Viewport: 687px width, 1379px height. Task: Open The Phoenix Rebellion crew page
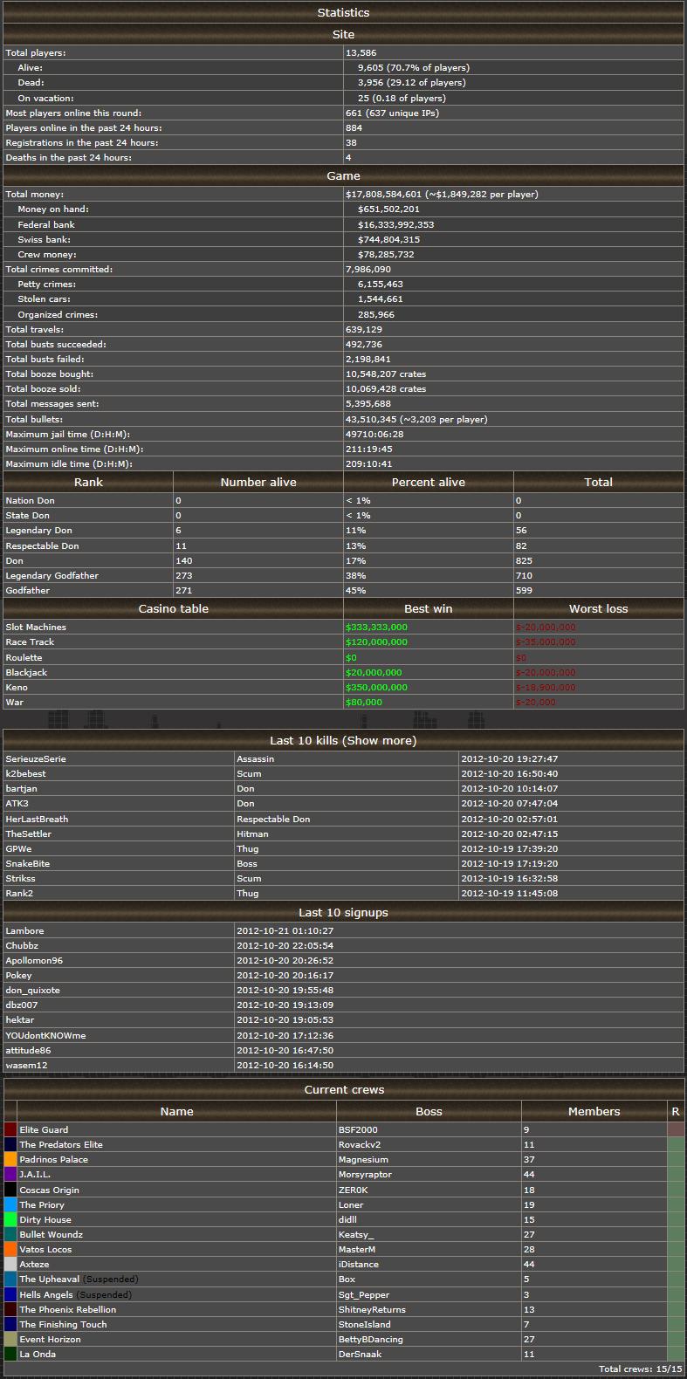[x=67, y=1309]
